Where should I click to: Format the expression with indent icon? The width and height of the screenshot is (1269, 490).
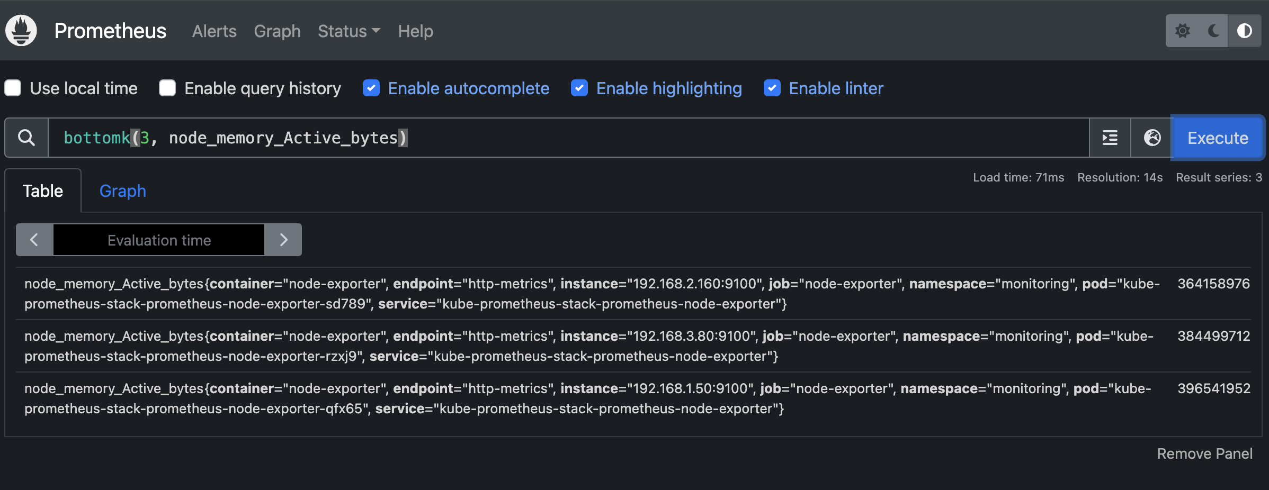pos(1110,138)
